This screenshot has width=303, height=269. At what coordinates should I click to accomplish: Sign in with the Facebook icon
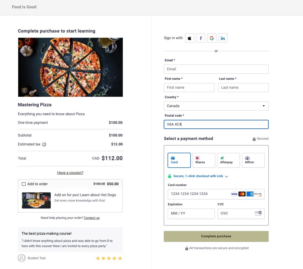pos(200,38)
